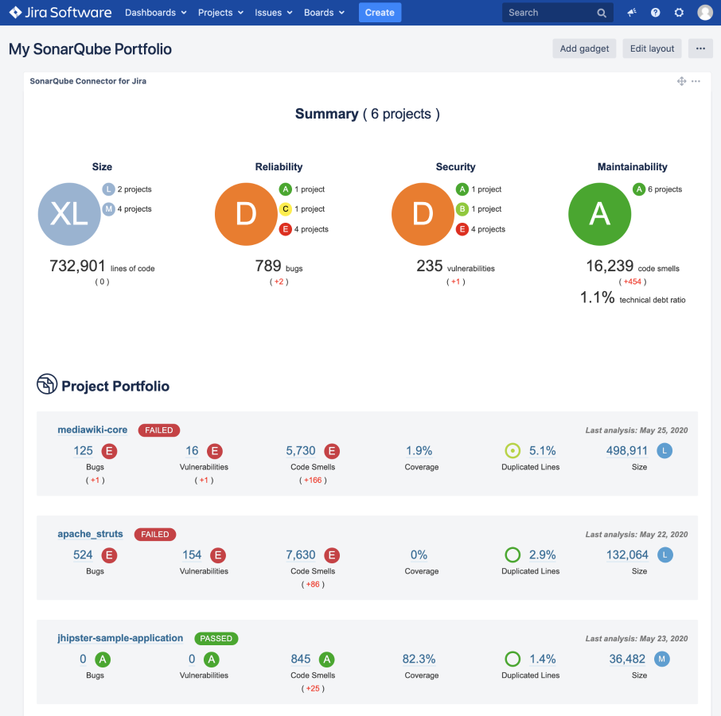This screenshot has width=721, height=716.
Task: Click the A vulnerabilities badge for jhipster-sample-application
Action: (210, 659)
